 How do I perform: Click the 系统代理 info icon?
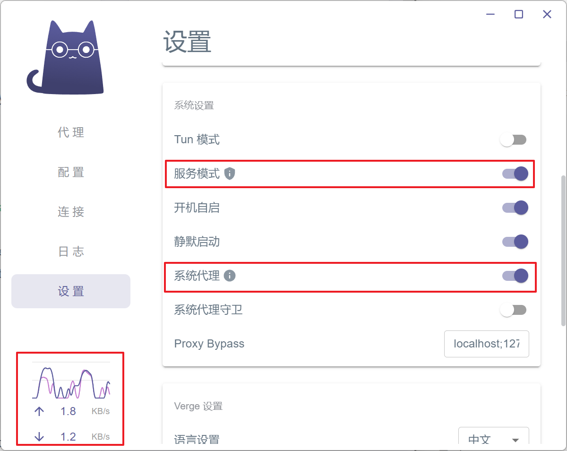coord(230,276)
